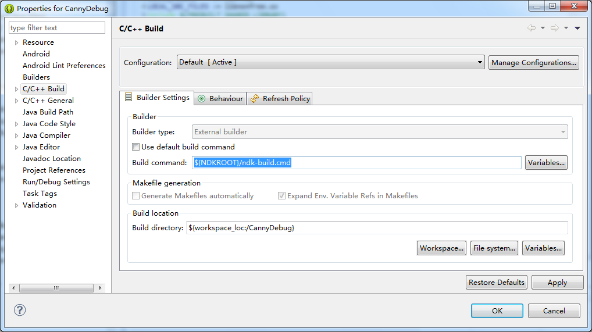Switch to the Builder Settings tab

click(157, 98)
